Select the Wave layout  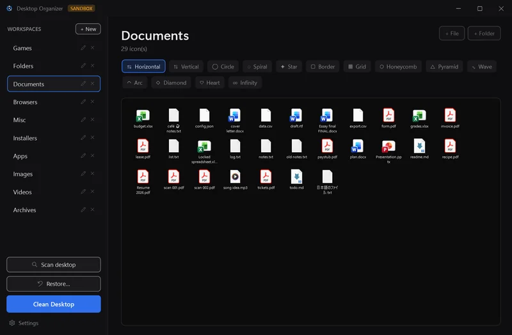[x=482, y=66]
